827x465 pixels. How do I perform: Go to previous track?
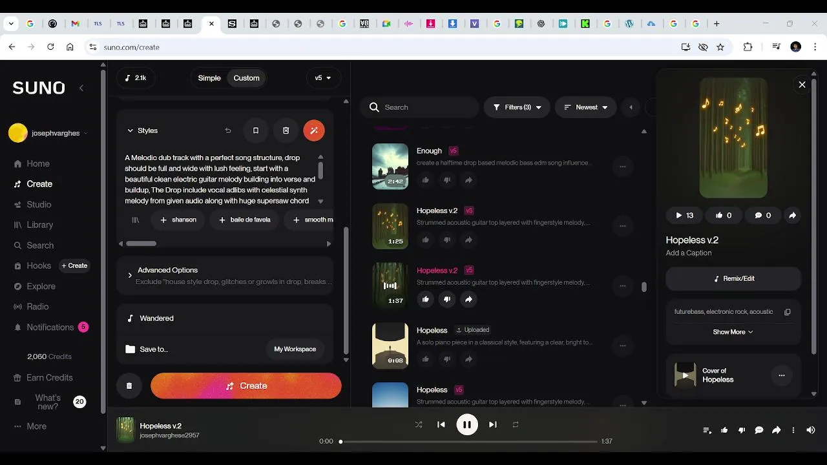click(441, 424)
